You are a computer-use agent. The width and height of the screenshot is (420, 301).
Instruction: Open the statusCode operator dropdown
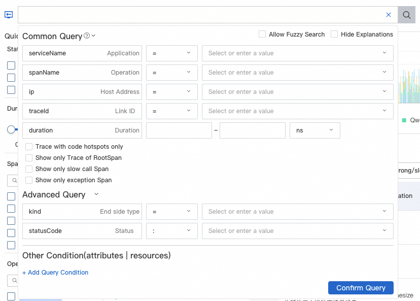(x=171, y=231)
